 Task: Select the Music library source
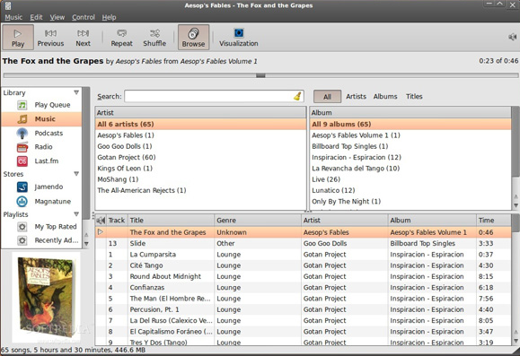coord(41,119)
